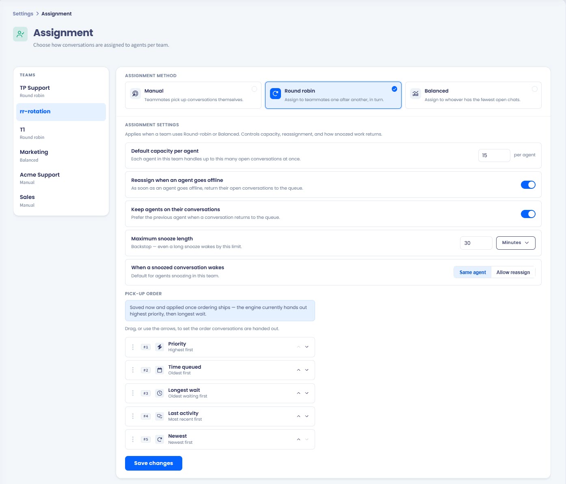Click the drag handle on Priority row
Image resolution: width=566 pixels, height=484 pixels.
pyautogui.click(x=133, y=347)
